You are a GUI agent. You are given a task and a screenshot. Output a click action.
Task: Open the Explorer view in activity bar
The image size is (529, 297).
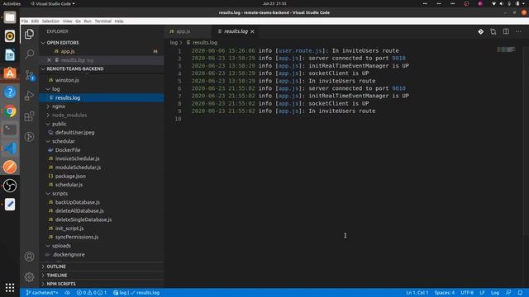coord(30,34)
